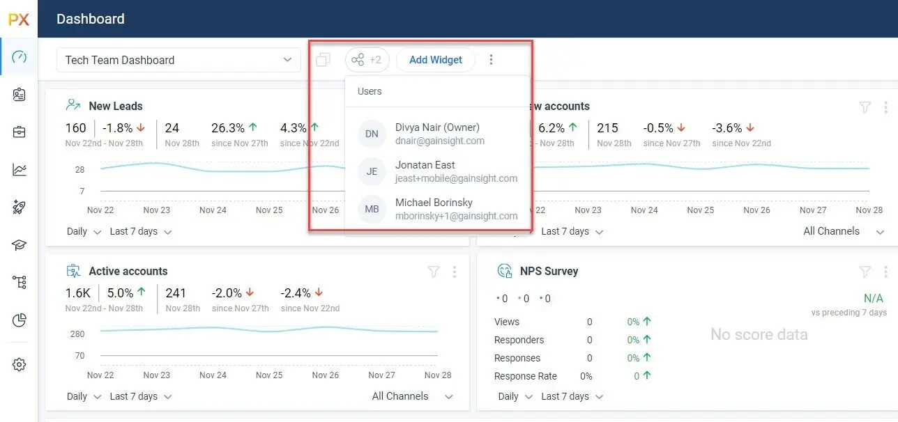Expand Daily dropdown in Active accounts widget
Viewport: 898px width, 422px height.
[x=84, y=396]
